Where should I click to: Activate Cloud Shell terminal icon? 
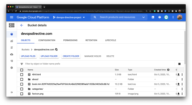coord(153,17)
